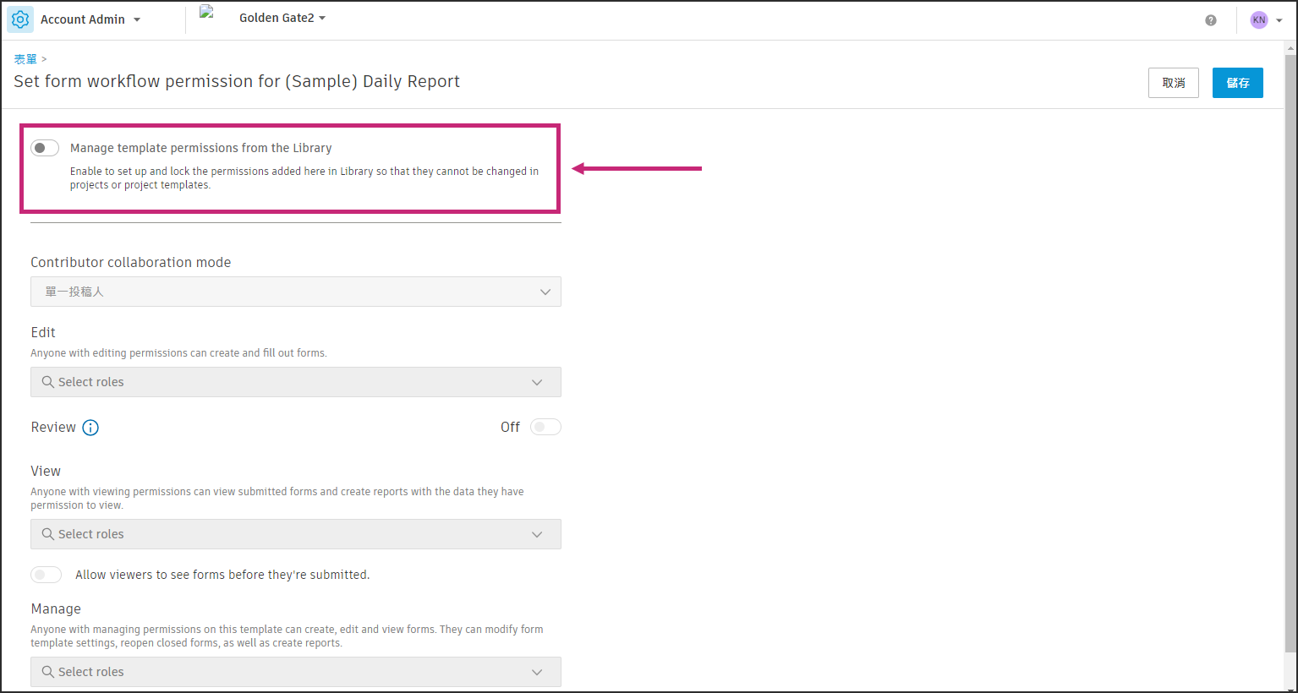Turn on the Review toggle
The image size is (1298, 693).
(545, 427)
